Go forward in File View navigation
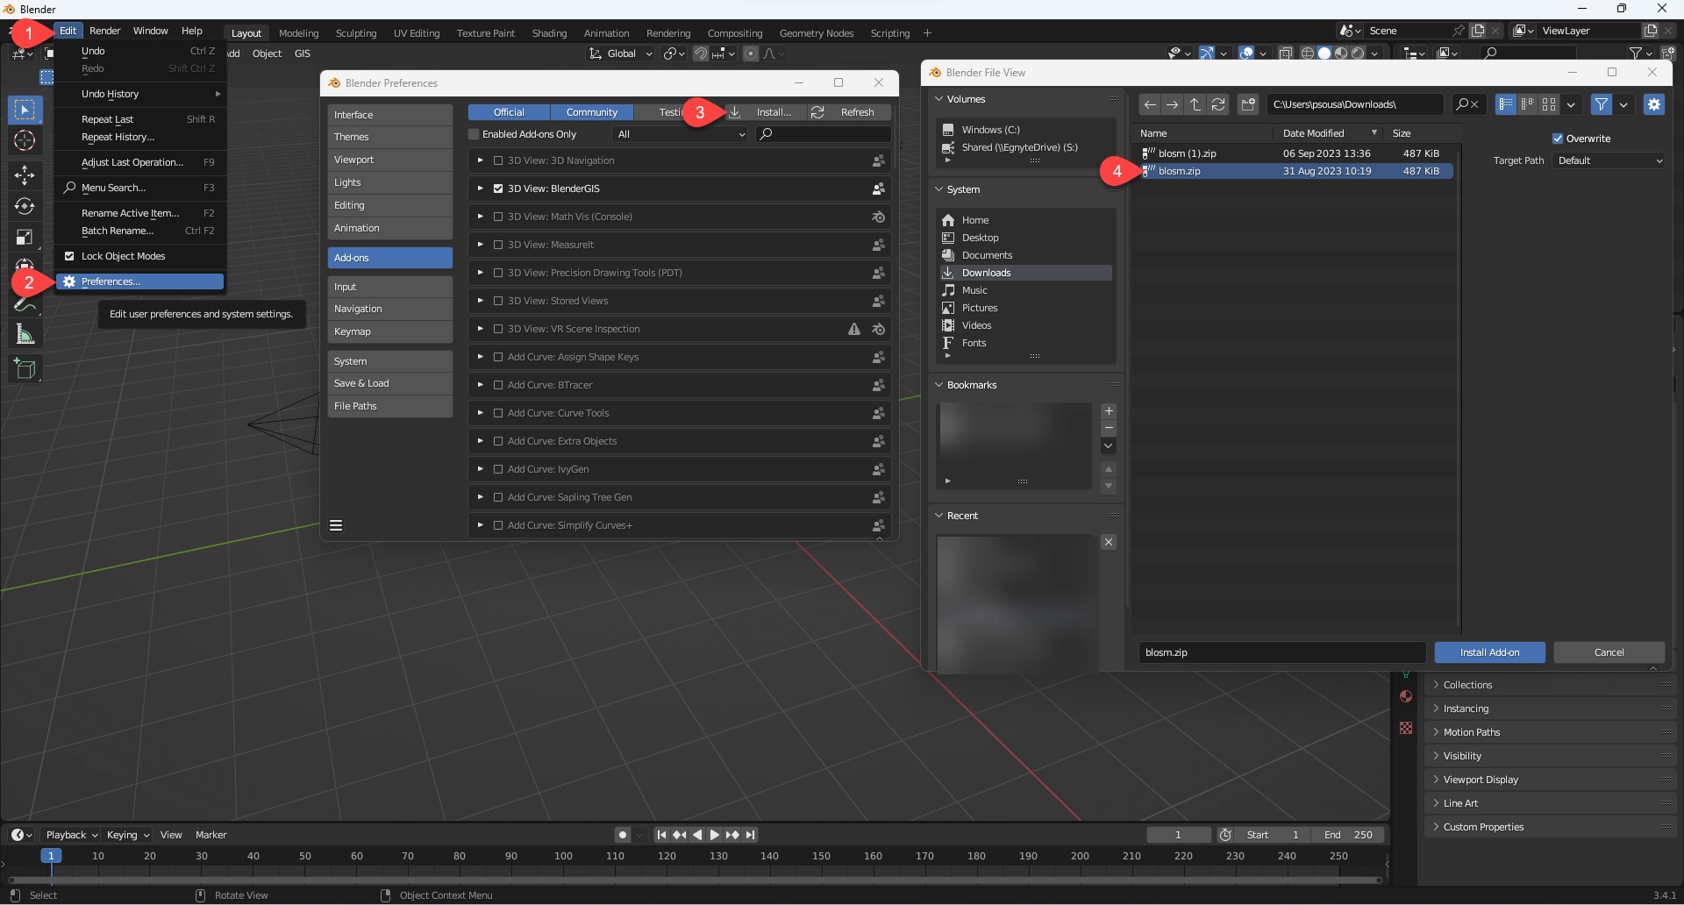The width and height of the screenshot is (1684, 905). (x=1172, y=104)
